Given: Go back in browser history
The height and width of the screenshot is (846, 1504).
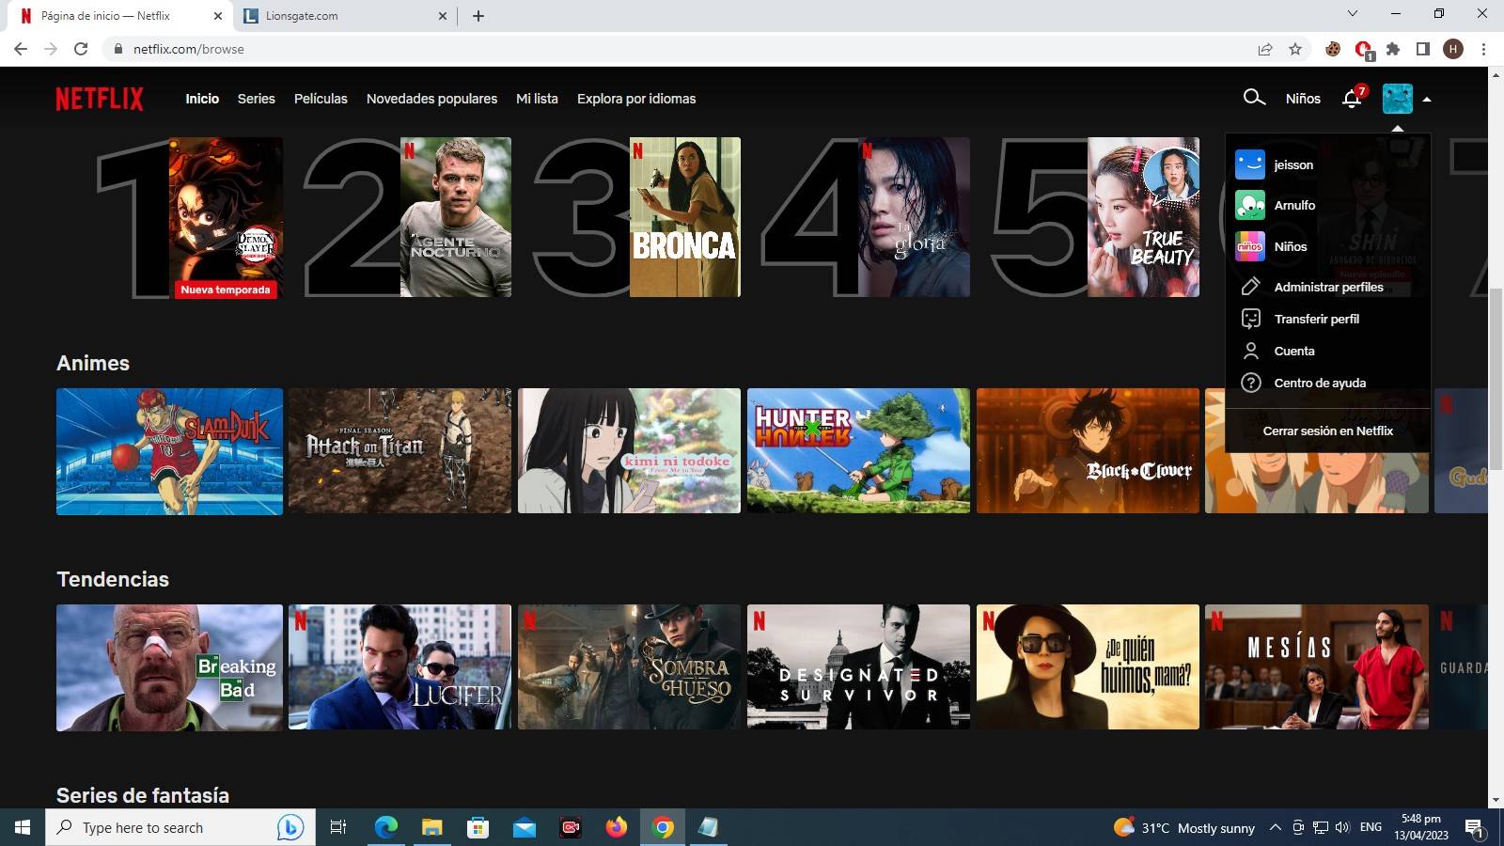Looking at the screenshot, I should (x=21, y=49).
